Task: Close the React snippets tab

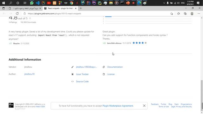Action: point(76,8)
